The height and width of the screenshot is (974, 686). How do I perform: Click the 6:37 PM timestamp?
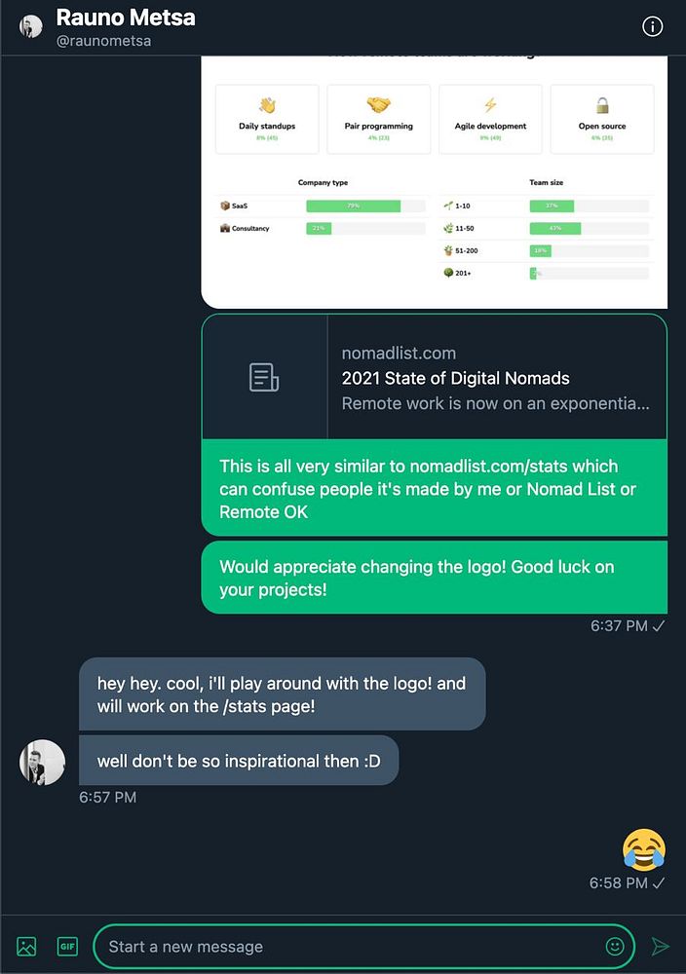[619, 625]
